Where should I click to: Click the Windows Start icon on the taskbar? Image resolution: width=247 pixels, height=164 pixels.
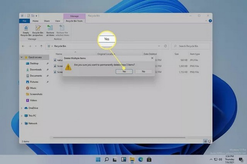click(x=98, y=159)
